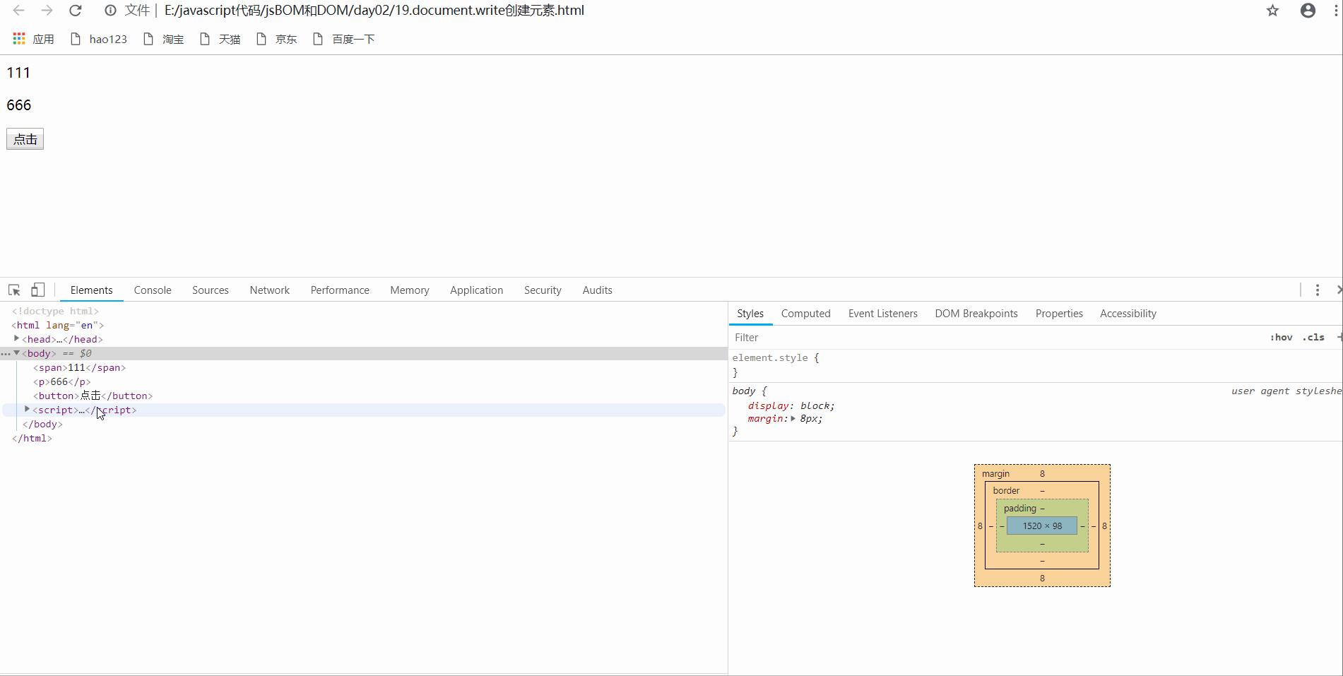This screenshot has width=1343, height=676.
Task: Open the Computed sidebar tab
Action: [x=806, y=314]
